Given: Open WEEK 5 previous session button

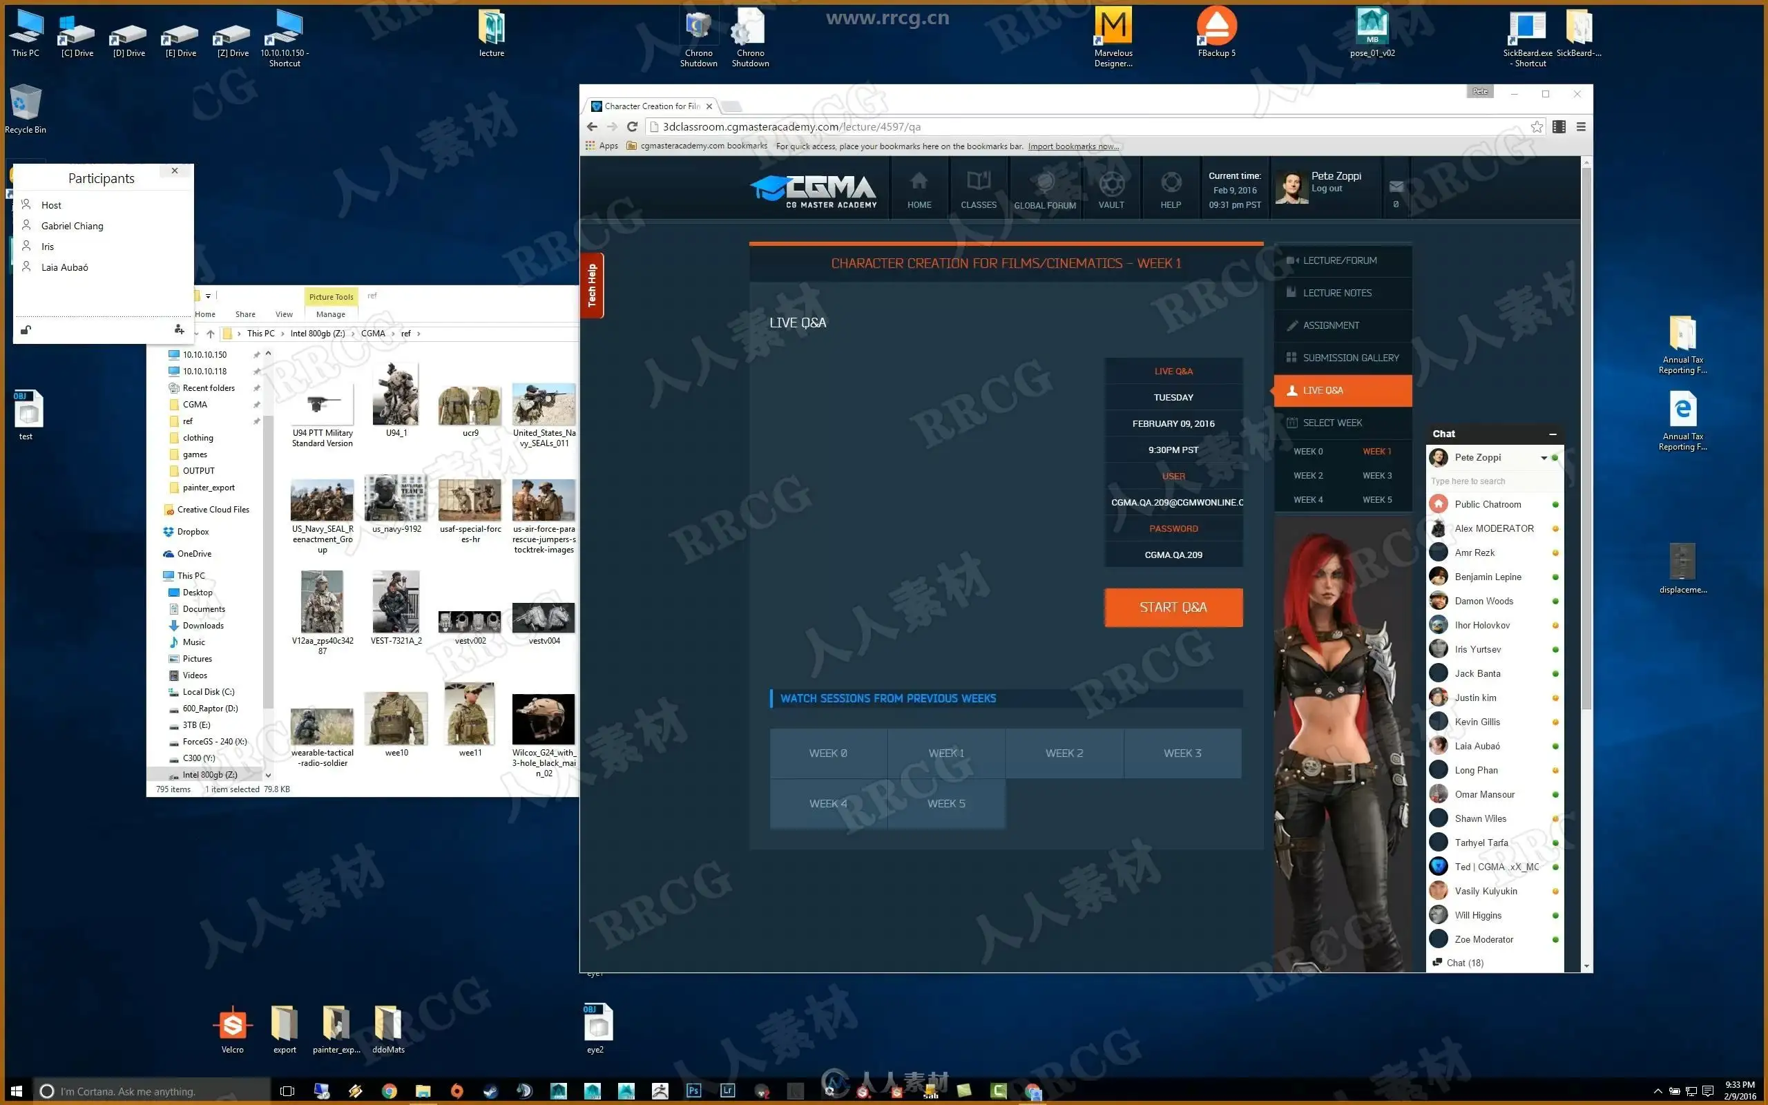Looking at the screenshot, I should point(946,803).
